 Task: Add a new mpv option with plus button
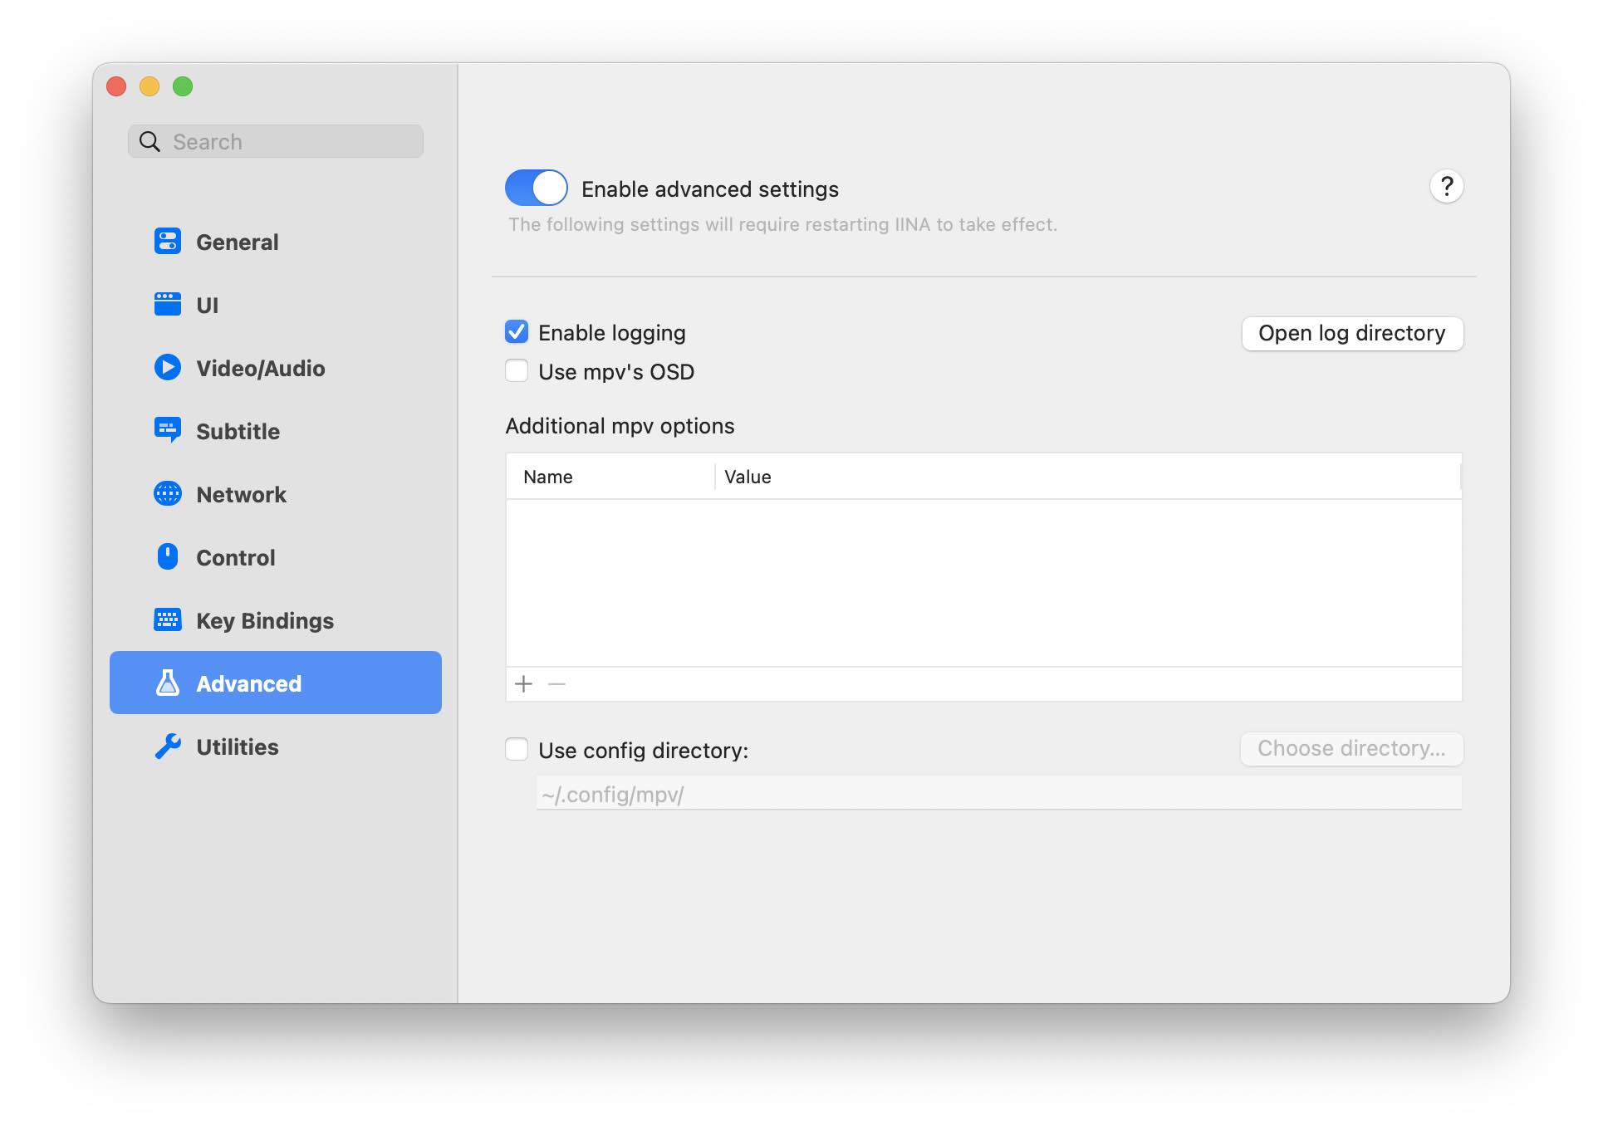[x=523, y=683]
